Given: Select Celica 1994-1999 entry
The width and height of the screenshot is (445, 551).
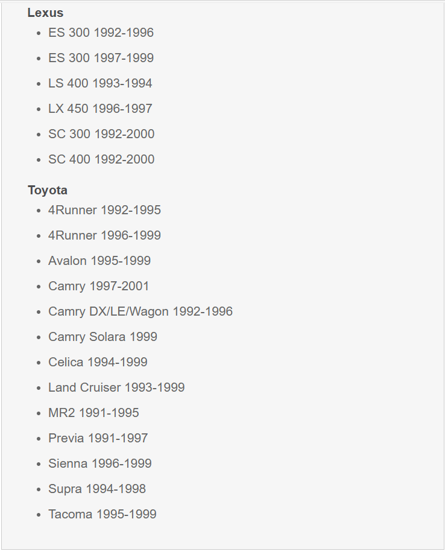Looking at the screenshot, I should coord(98,362).
